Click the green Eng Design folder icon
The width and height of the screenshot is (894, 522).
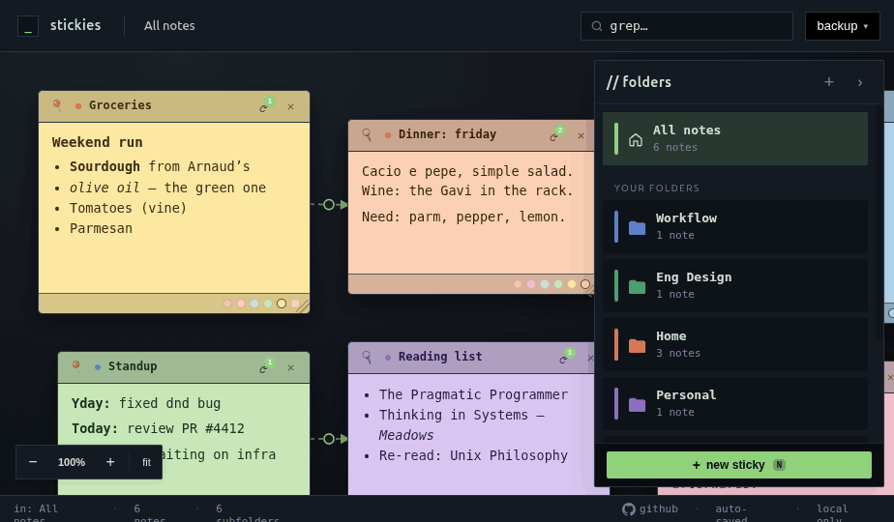pos(637,286)
